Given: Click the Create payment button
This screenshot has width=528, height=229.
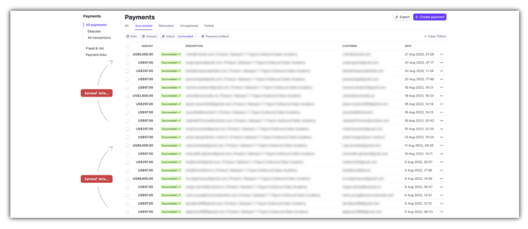Looking at the screenshot, I should pos(430,17).
